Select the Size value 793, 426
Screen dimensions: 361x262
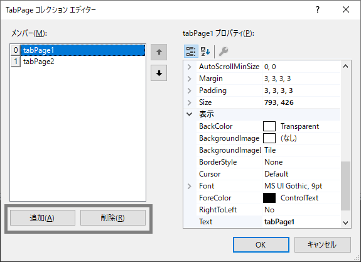click(301, 102)
